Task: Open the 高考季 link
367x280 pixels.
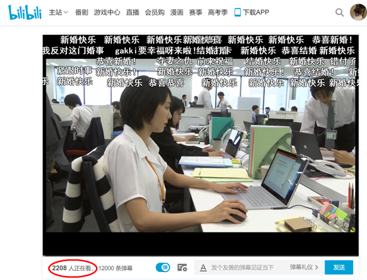Action: [218, 12]
